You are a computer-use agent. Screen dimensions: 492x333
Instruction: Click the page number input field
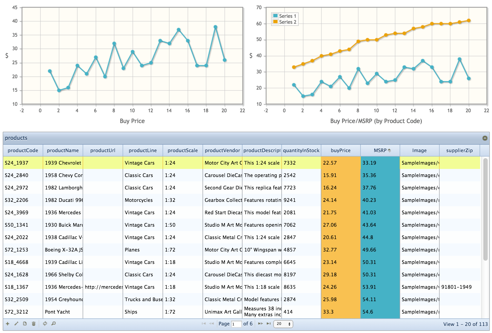click(x=236, y=324)
